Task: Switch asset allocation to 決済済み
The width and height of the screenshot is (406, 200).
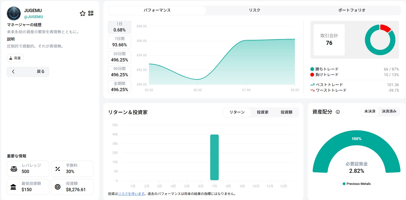Action: (x=389, y=111)
